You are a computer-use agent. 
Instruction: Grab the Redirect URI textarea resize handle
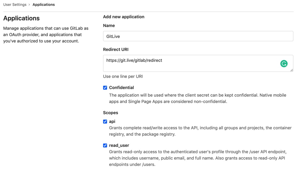[292, 70]
